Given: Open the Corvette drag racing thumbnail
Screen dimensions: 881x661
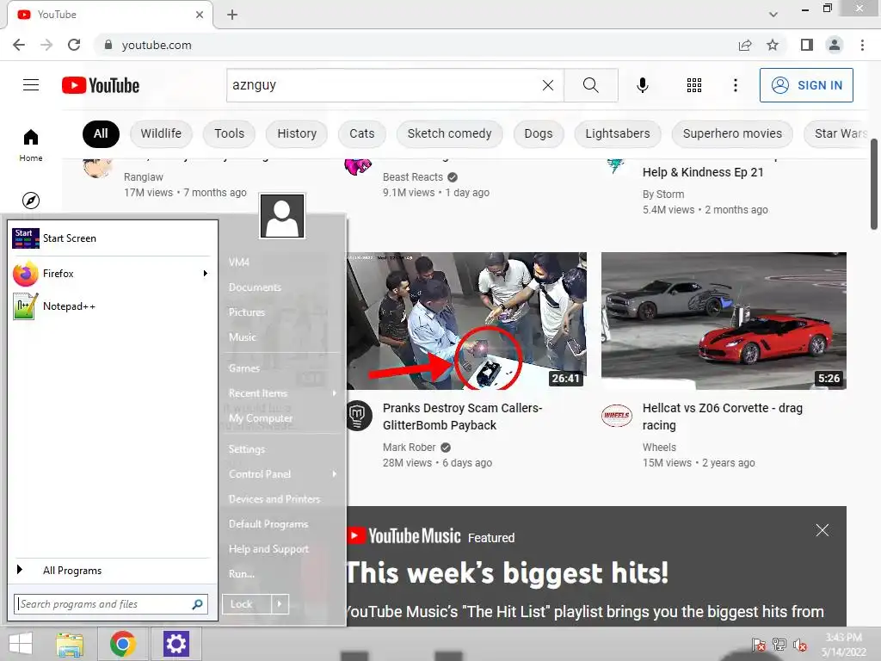Looking at the screenshot, I should click(724, 321).
